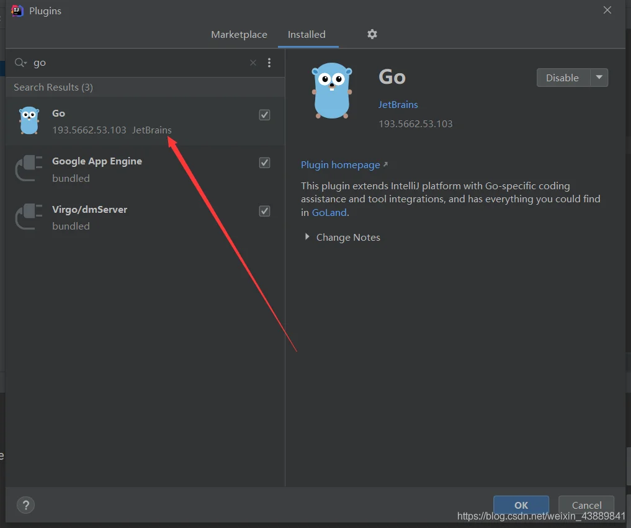Close the Plugins dialog
This screenshot has height=528, width=631.
click(607, 10)
